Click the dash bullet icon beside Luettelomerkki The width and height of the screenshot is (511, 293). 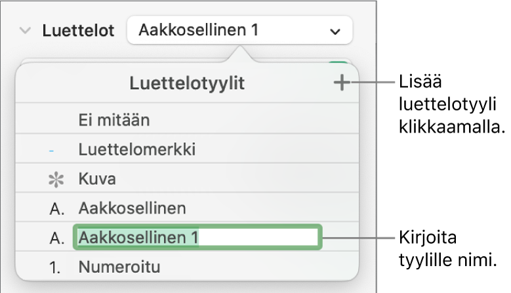tap(52, 150)
